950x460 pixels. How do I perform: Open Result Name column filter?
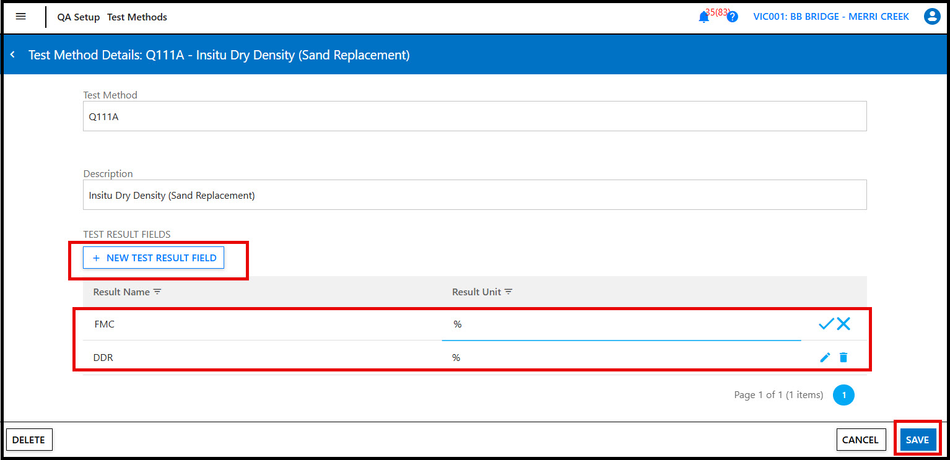click(157, 292)
